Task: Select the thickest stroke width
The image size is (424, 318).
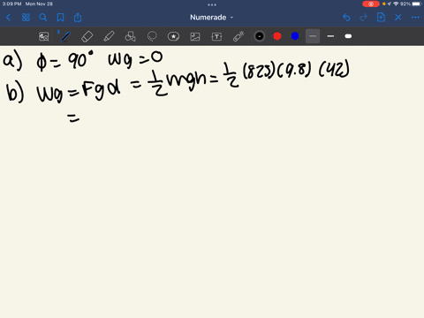Action: [x=348, y=36]
